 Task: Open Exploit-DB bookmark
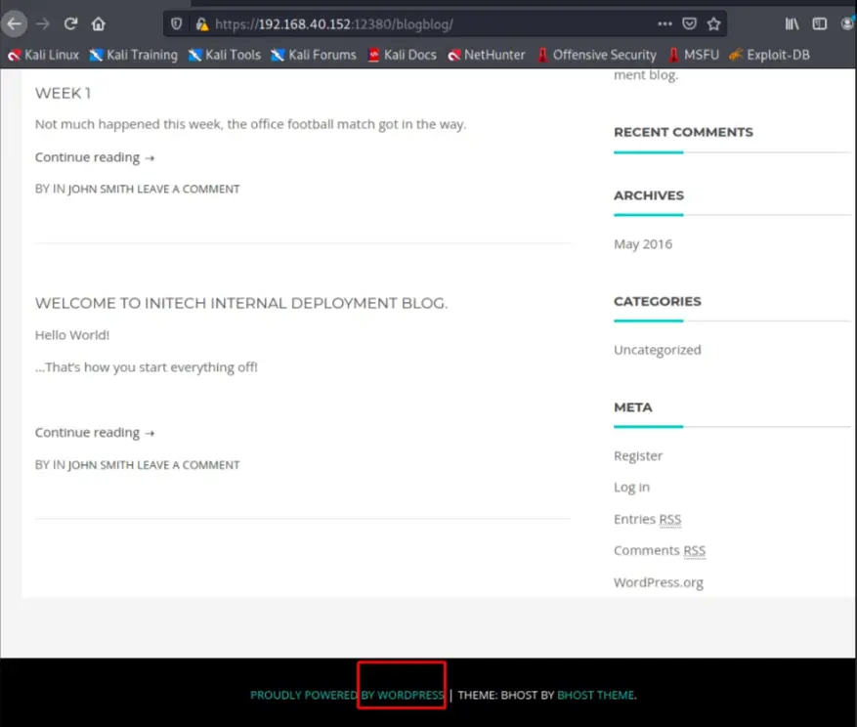[770, 55]
